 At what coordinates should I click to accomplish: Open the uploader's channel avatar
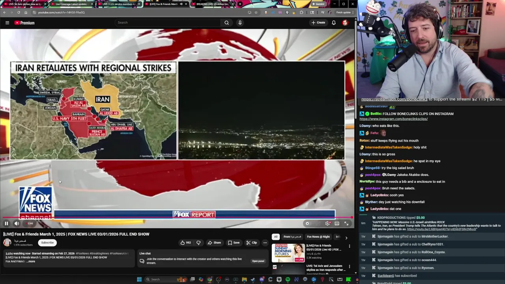coord(7,243)
